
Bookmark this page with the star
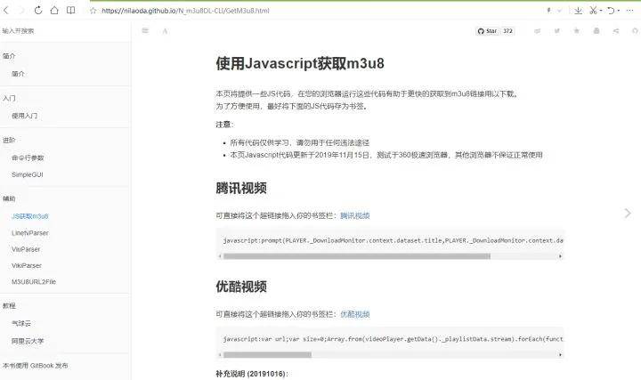point(93,11)
